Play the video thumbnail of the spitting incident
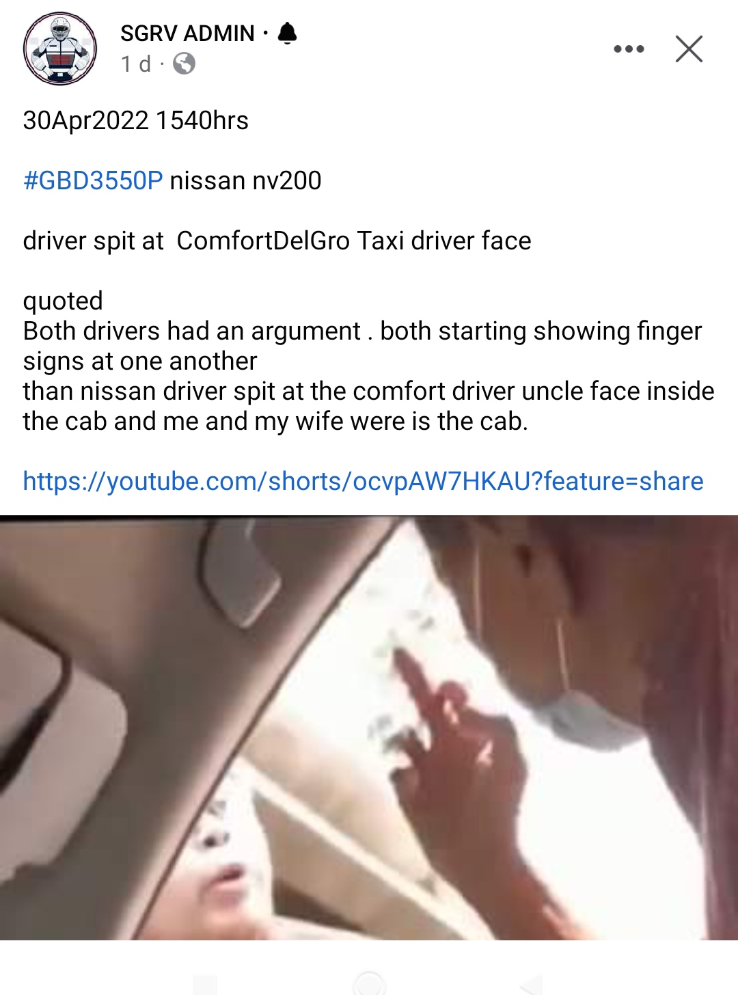Screen dimensions: 738x995 pos(369,728)
